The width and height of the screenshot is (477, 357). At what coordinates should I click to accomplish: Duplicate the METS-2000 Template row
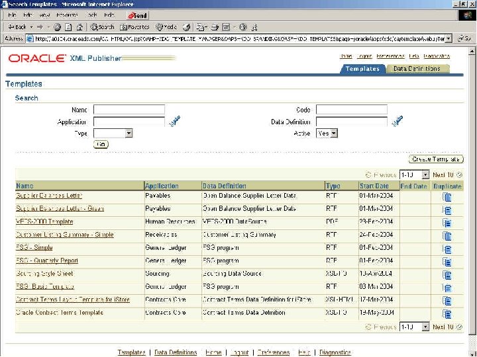(447, 223)
